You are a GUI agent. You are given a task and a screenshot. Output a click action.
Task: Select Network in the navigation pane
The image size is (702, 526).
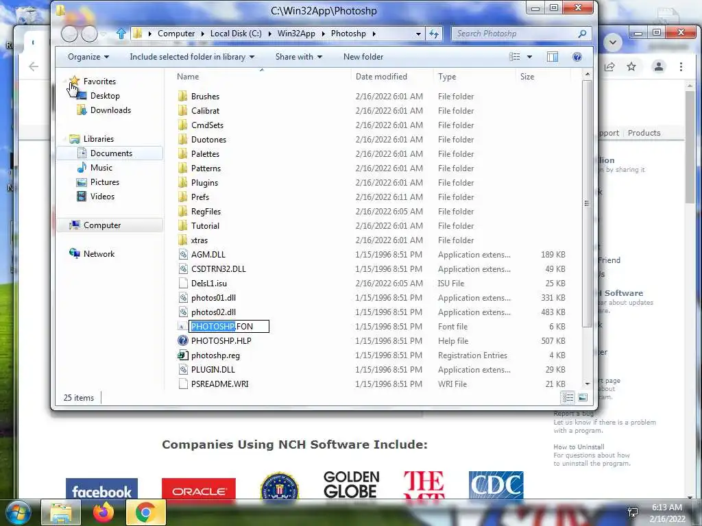99,254
